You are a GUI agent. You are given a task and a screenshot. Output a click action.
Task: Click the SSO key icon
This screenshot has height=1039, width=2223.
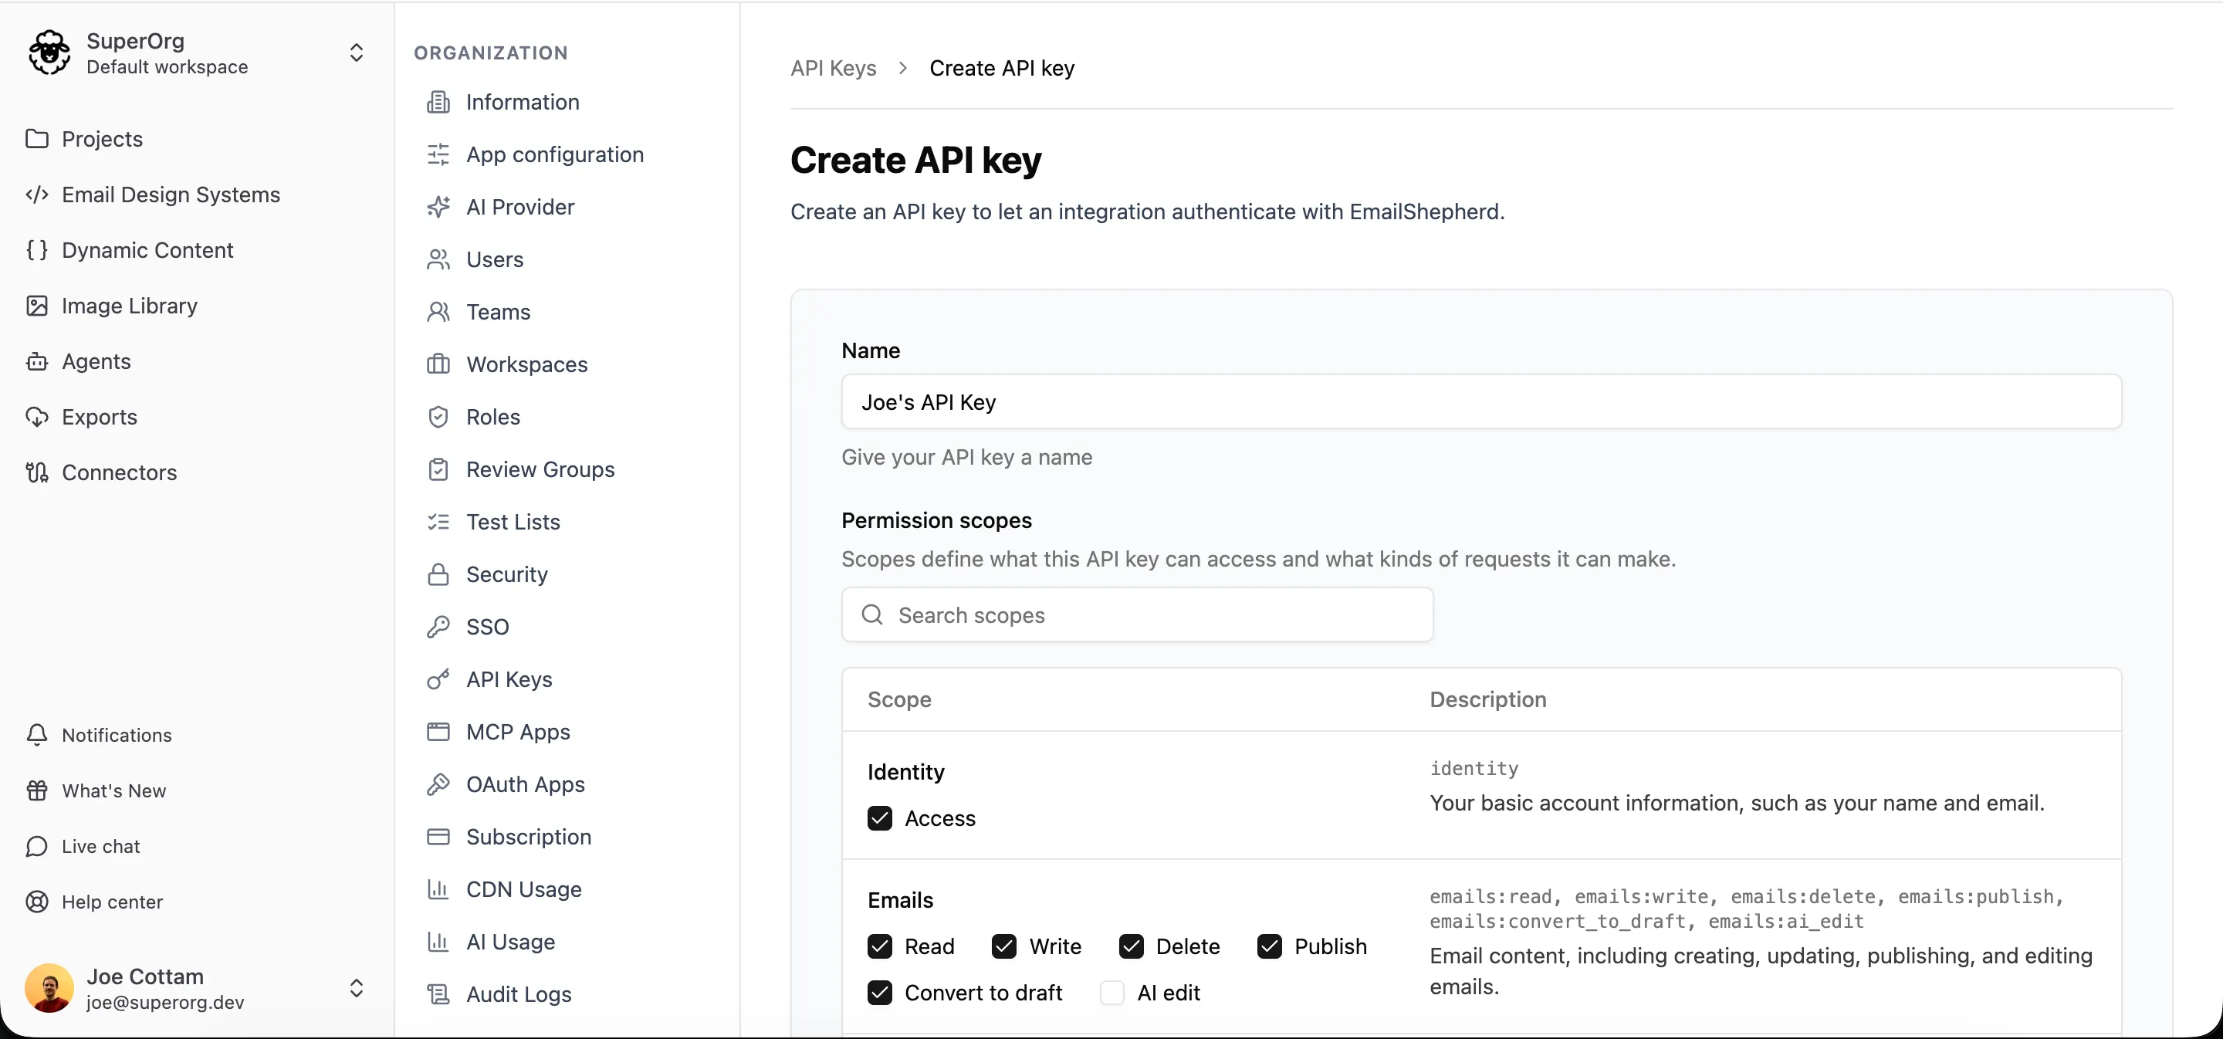coord(438,628)
